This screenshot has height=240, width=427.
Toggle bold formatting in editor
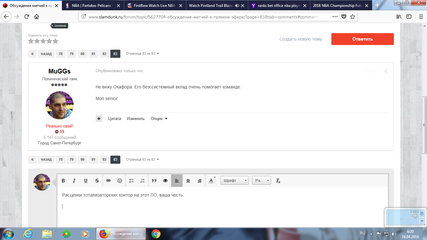[63, 181]
